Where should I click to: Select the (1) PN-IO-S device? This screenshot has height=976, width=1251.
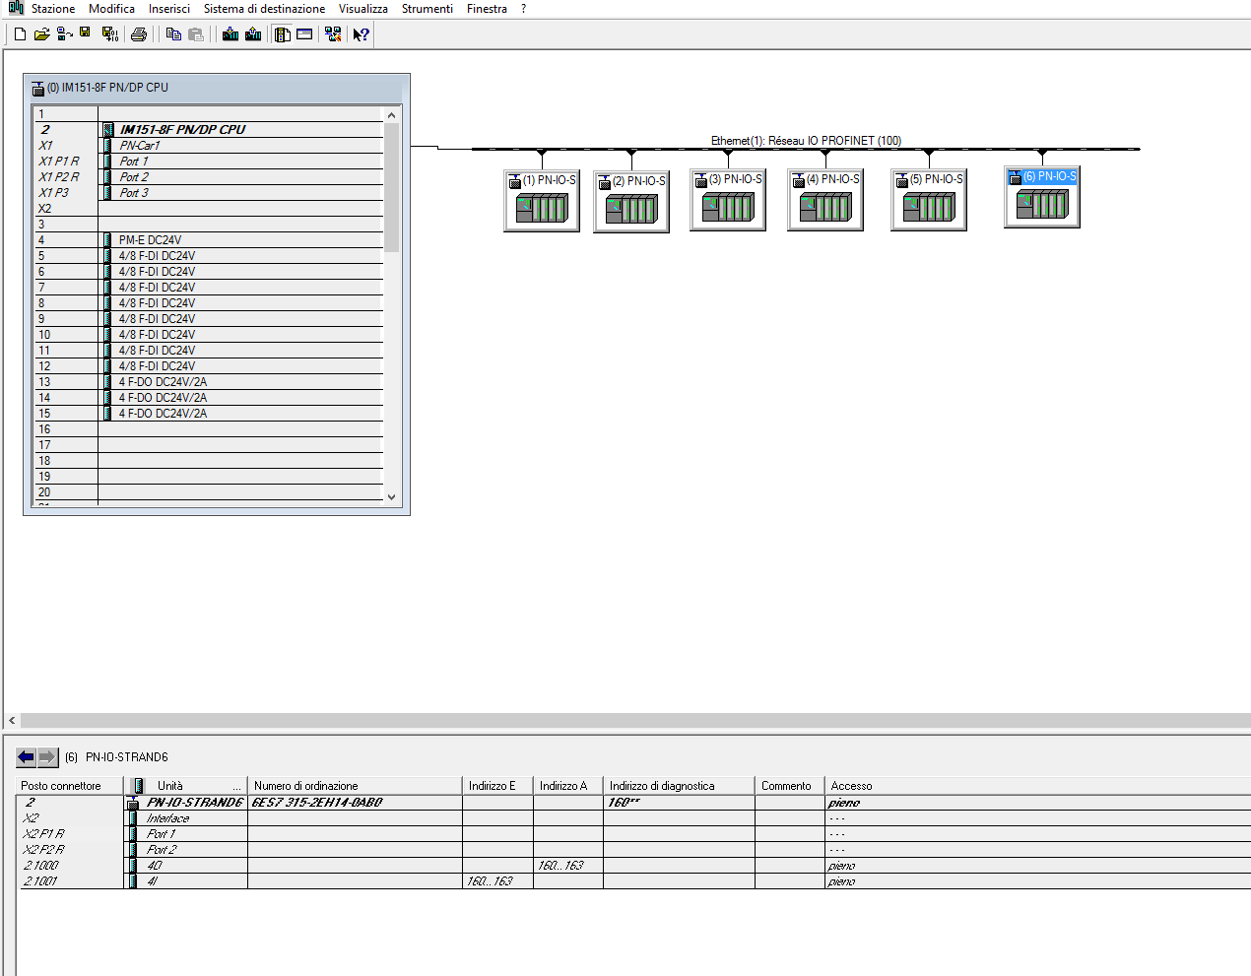pos(542,201)
